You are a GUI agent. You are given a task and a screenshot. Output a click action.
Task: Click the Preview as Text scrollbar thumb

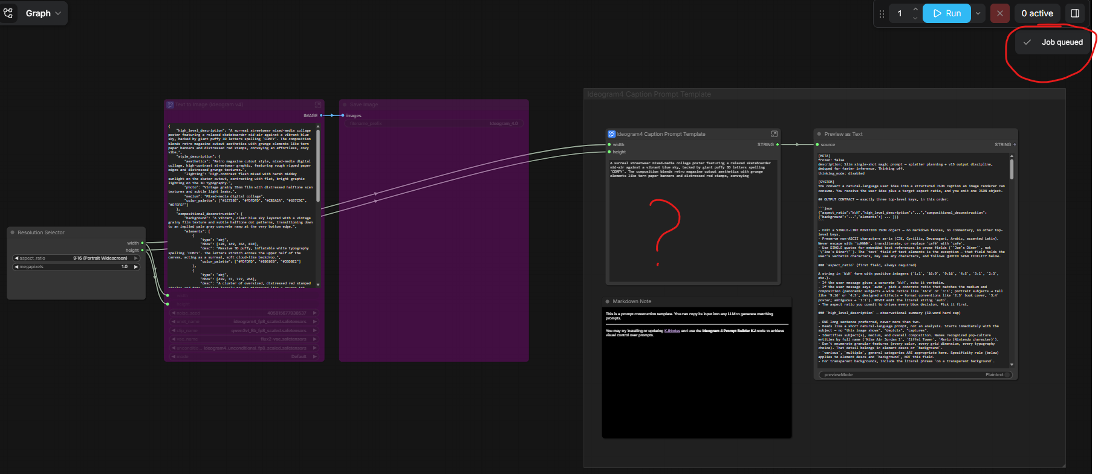[1012, 168]
